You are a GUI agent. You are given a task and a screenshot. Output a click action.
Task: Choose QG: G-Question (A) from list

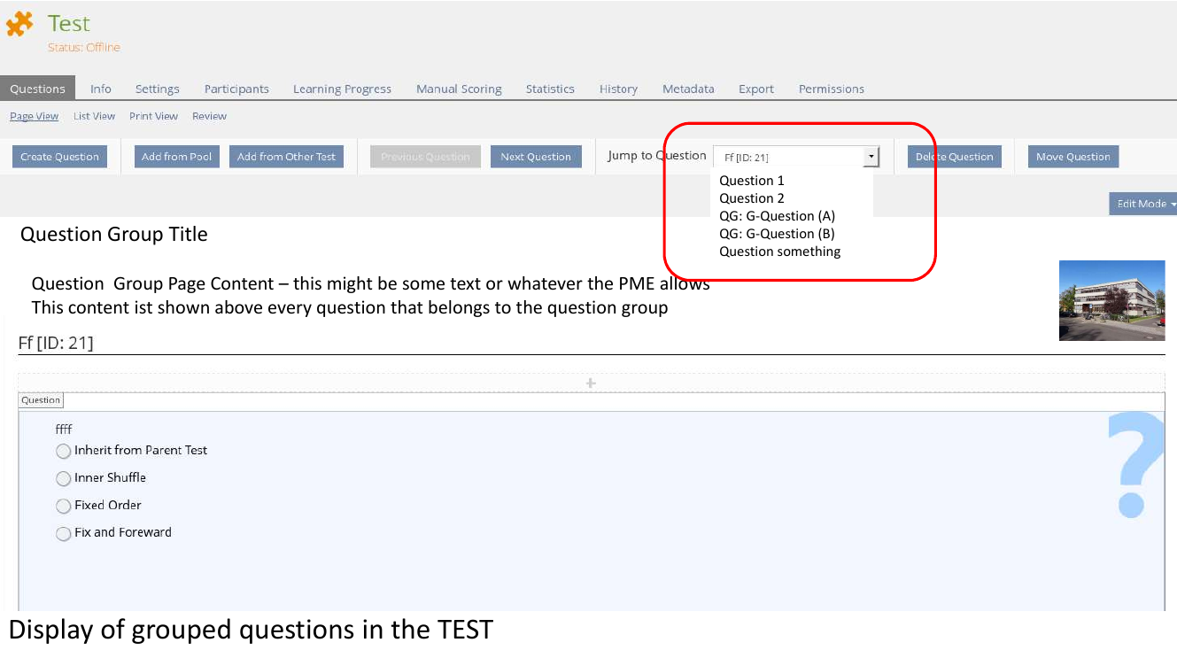tap(777, 216)
